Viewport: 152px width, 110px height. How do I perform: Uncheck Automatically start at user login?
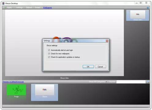click(x=49, y=50)
